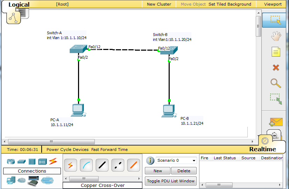The image size is (289, 189).
Task: Click Power Cycle Devices
Action: point(68,150)
